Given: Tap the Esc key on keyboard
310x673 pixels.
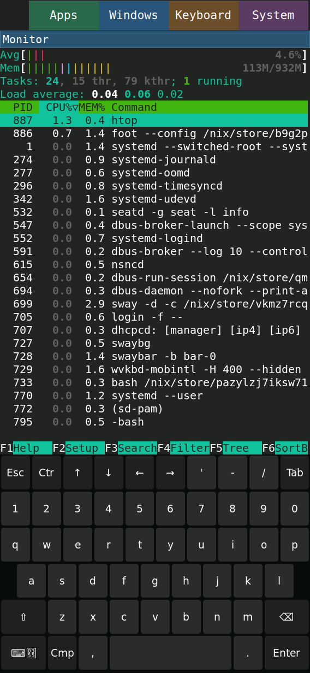Looking at the screenshot, I should pyautogui.click(x=15, y=473).
